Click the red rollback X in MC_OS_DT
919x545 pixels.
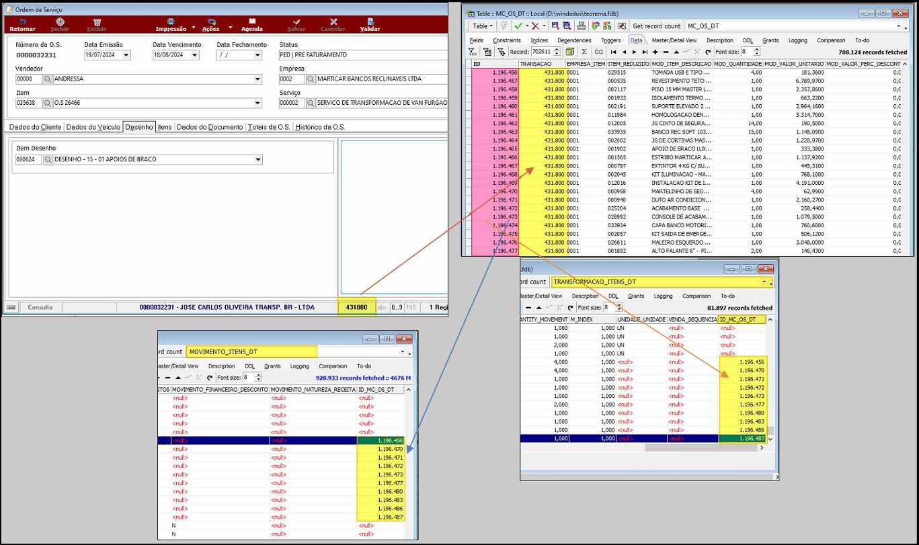[536, 26]
